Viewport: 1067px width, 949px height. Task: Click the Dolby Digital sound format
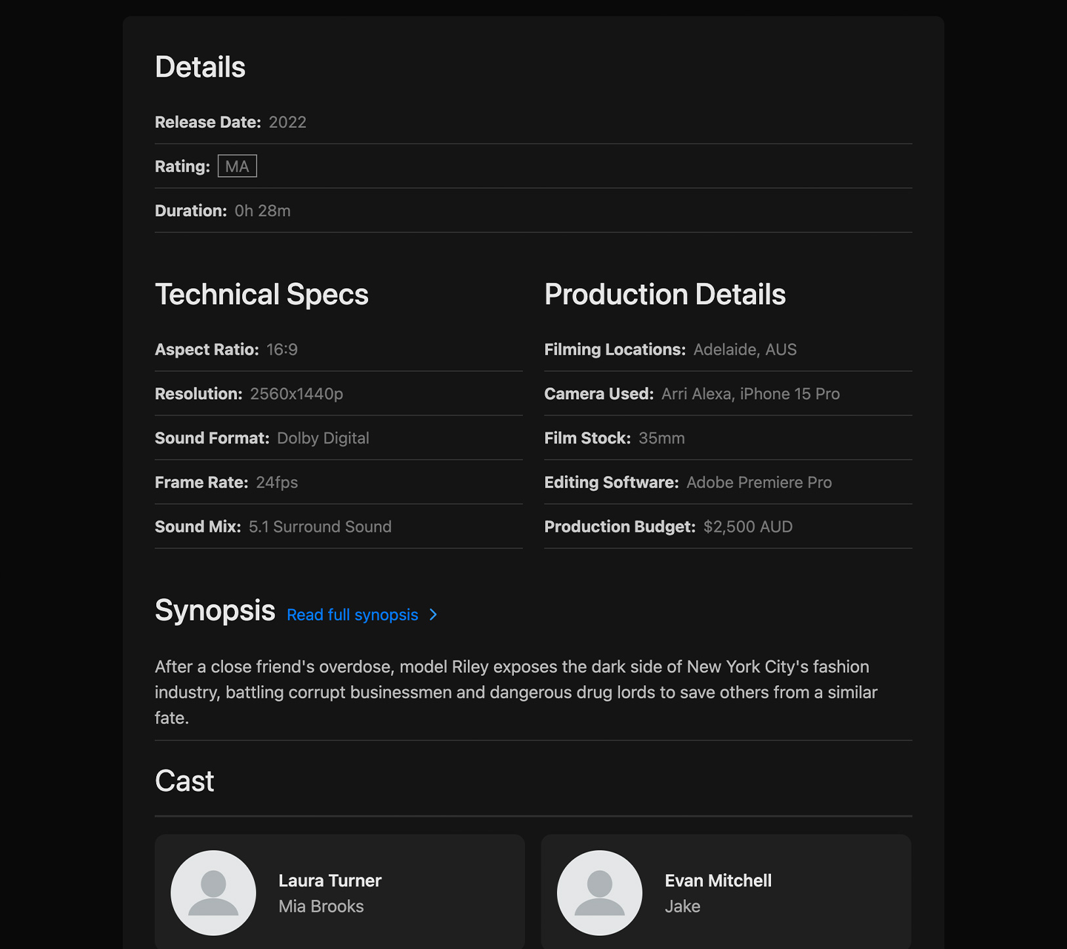(323, 438)
